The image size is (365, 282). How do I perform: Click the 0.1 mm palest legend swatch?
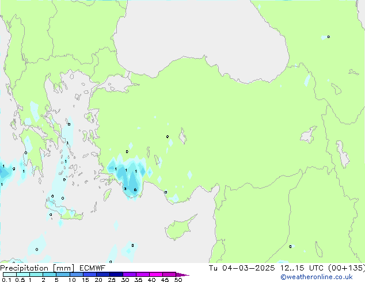coord(10,275)
